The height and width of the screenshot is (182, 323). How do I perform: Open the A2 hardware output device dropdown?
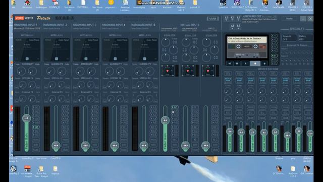[x=232, y=19]
